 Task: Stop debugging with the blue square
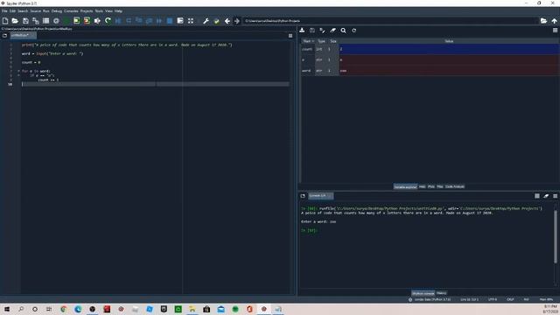[x=170, y=21]
